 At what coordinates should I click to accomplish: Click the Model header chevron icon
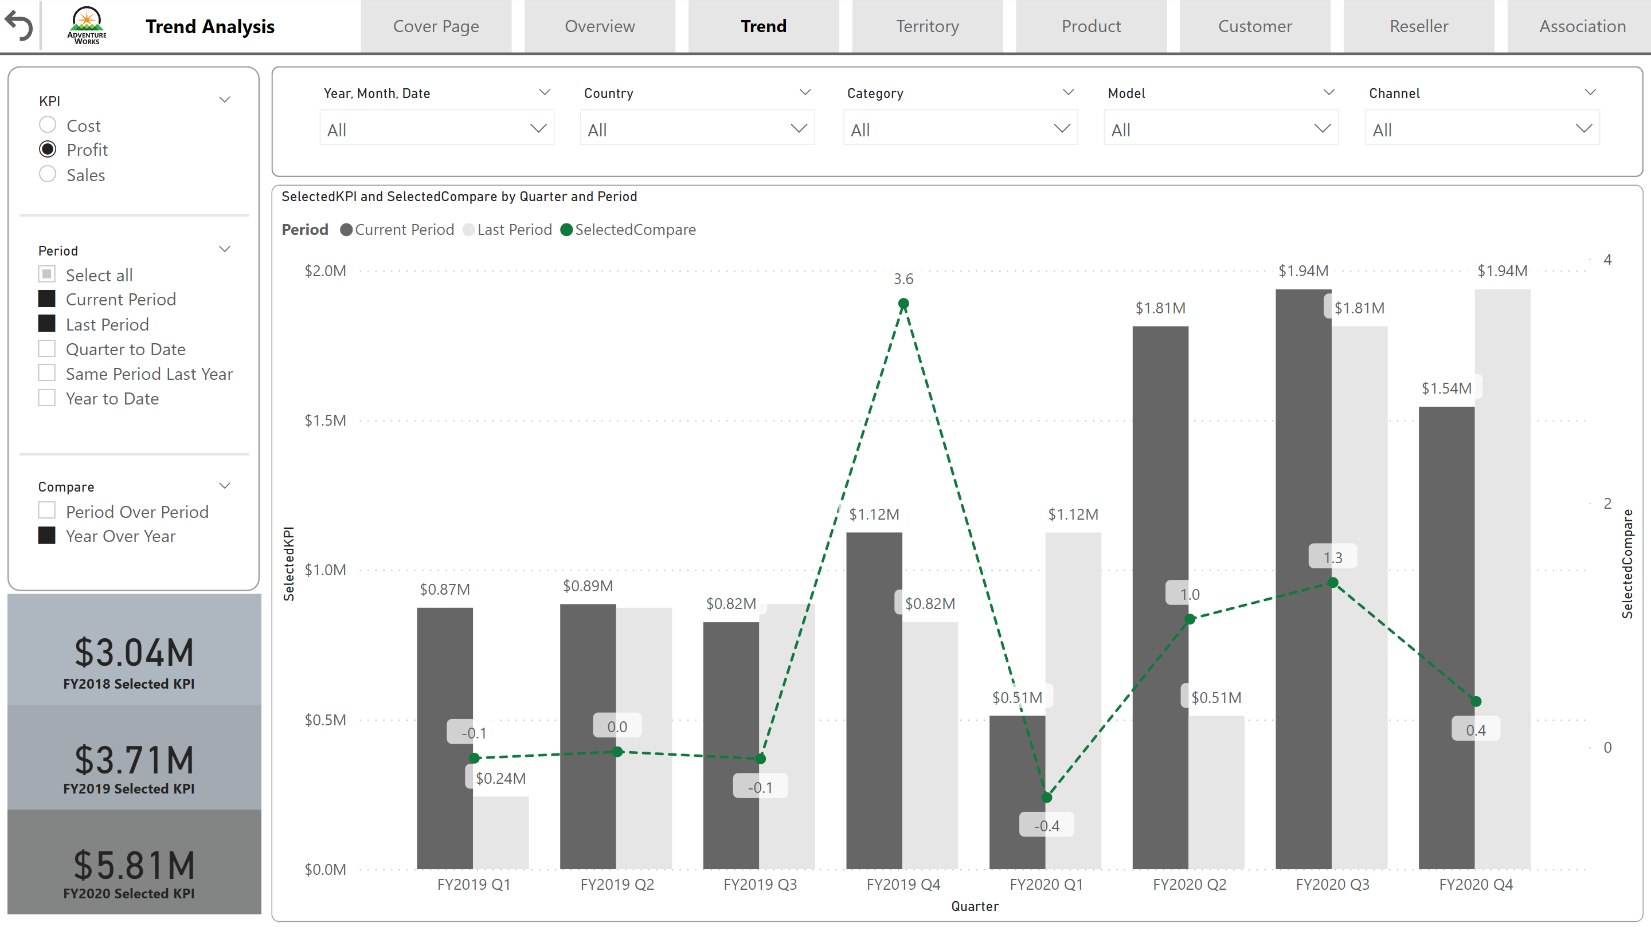[x=1329, y=92]
